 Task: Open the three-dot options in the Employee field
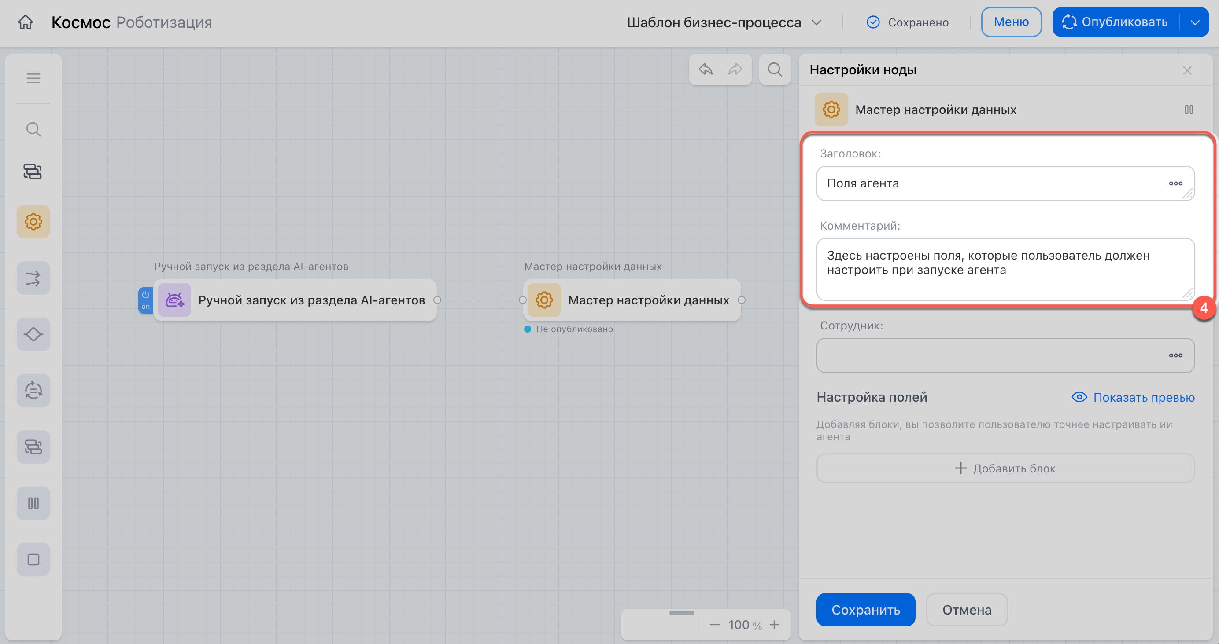point(1175,355)
